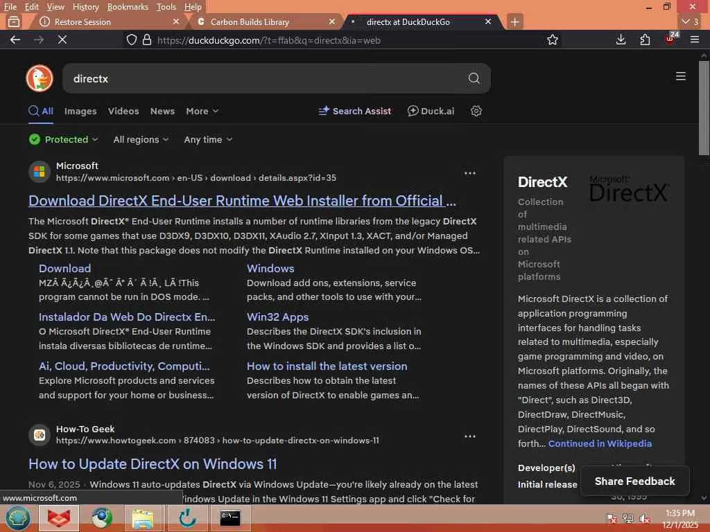
Task: Switch to the Images tab
Action: (x=80, y=111)
